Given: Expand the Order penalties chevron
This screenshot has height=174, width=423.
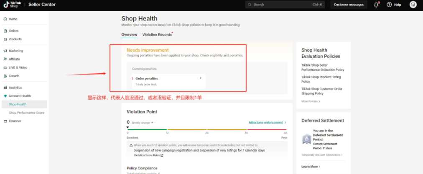Looking at the screenshot, I should point(201,78).
